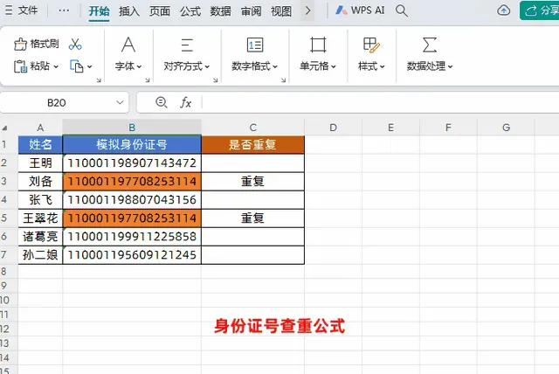Screen dimensions: 559x374
Task: Click the green 分享 share button
Action: pos(540,10)
